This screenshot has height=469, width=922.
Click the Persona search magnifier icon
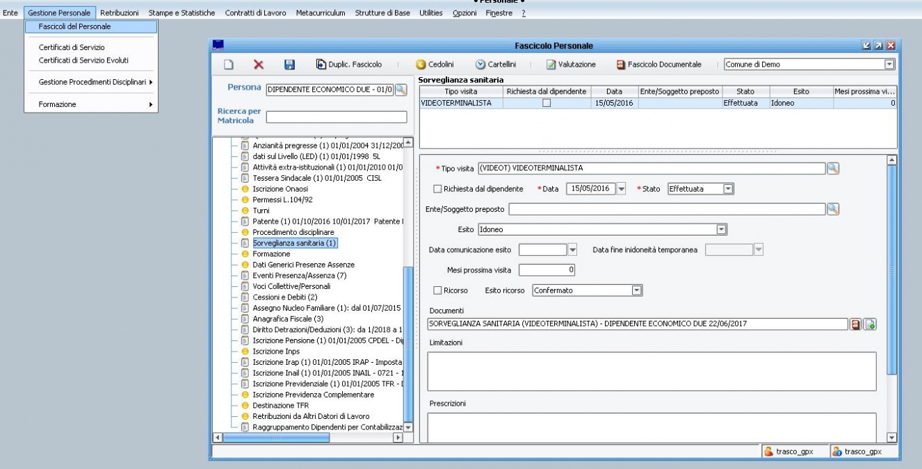pos(401,90)
